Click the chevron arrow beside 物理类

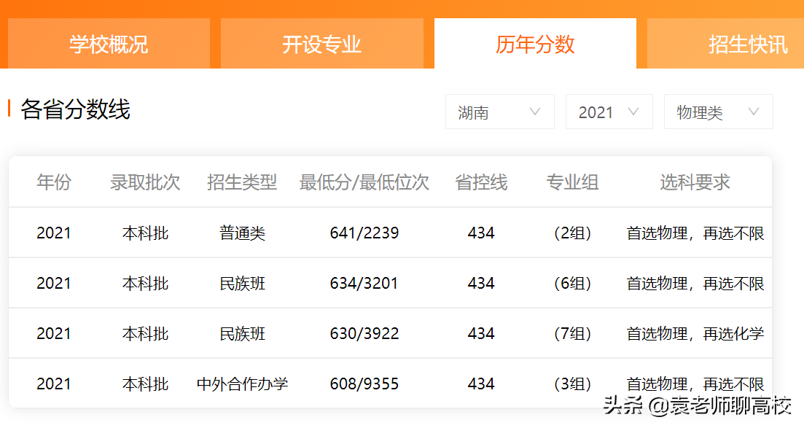[x=753, y=112]
